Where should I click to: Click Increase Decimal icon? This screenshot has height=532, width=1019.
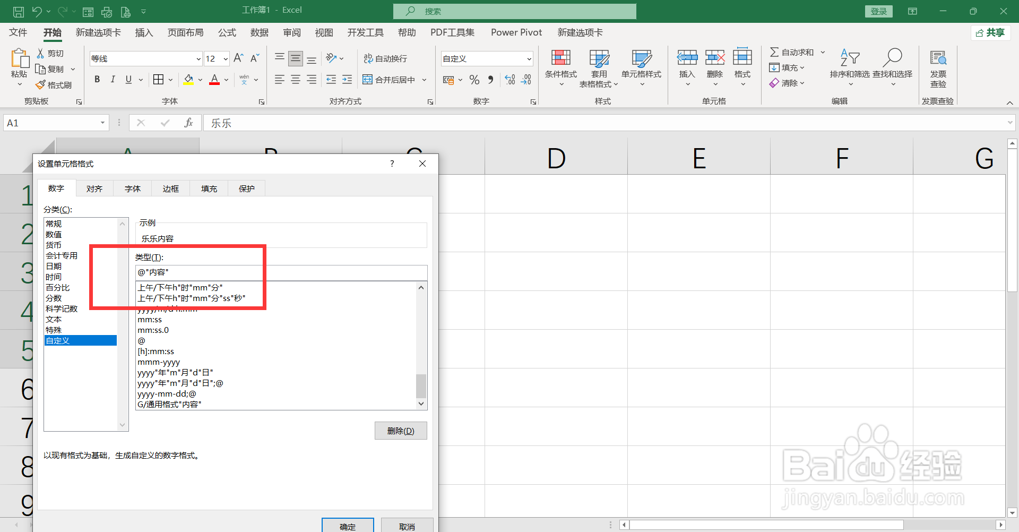point(510,80)
